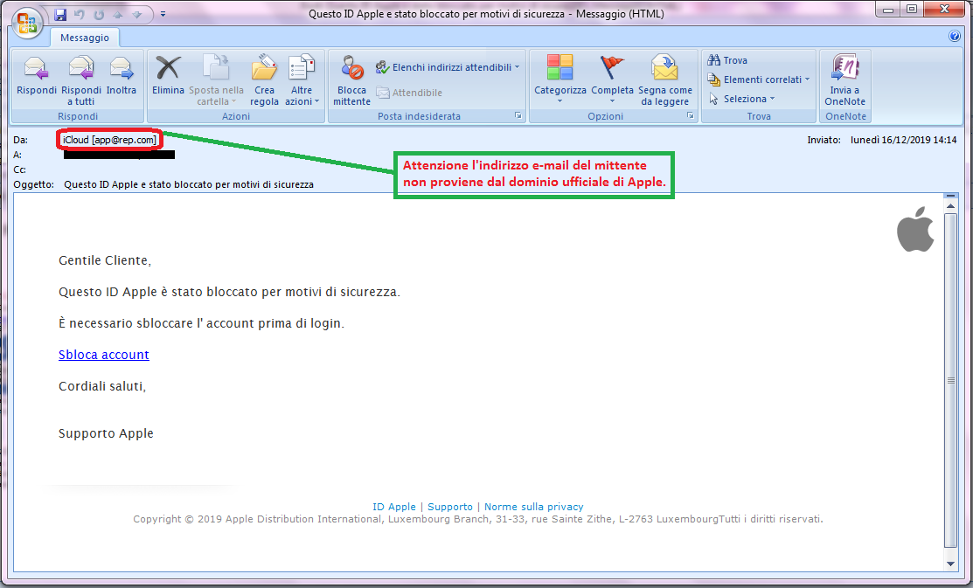
Task: Minimize the message window
Action: [888, 10]
